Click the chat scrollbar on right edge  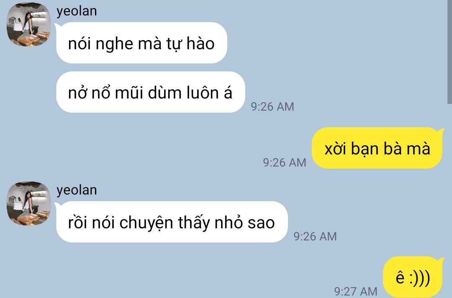pyautogui.click(x=449, y=52)
